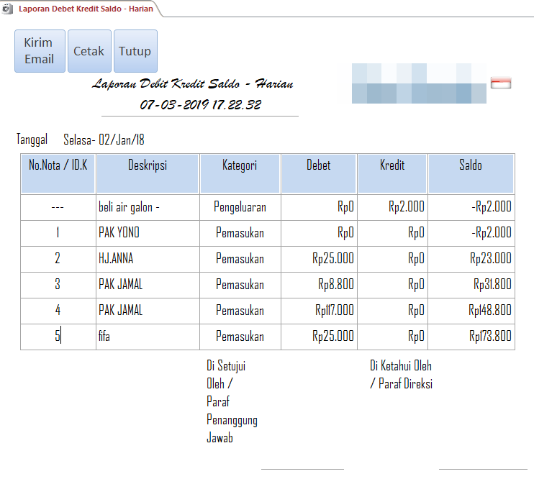This screenshot has width=534, height=479.
Task: Click the report icon in the tab
Action: [x=8, y=9]
